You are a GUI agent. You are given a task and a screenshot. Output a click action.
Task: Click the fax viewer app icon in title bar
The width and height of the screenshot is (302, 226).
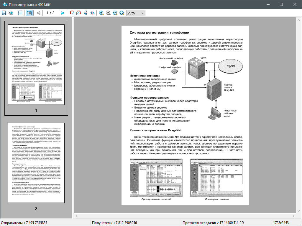pos(5,4)
